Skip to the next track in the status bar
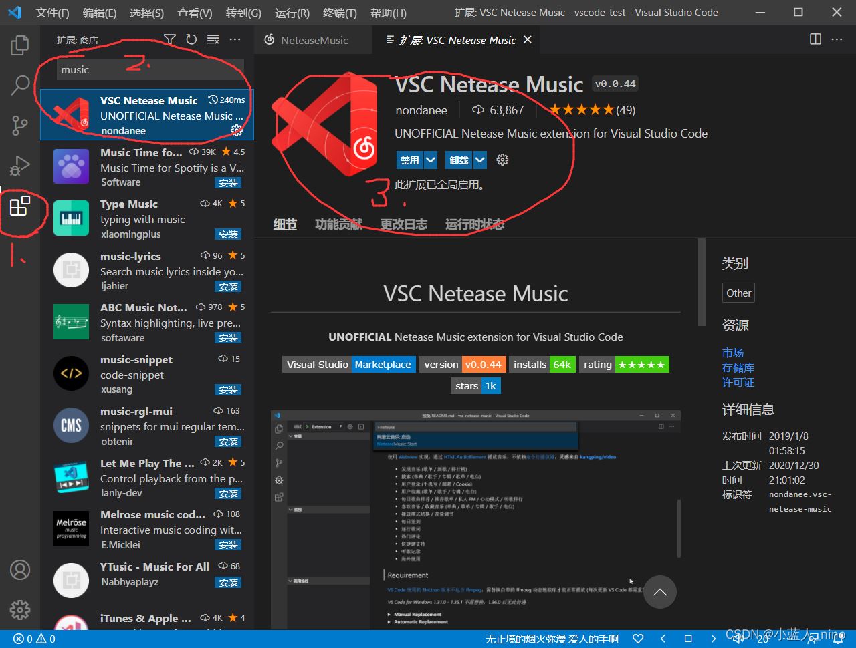The width and height of the screenshot is (856, 648). [713, 639]
